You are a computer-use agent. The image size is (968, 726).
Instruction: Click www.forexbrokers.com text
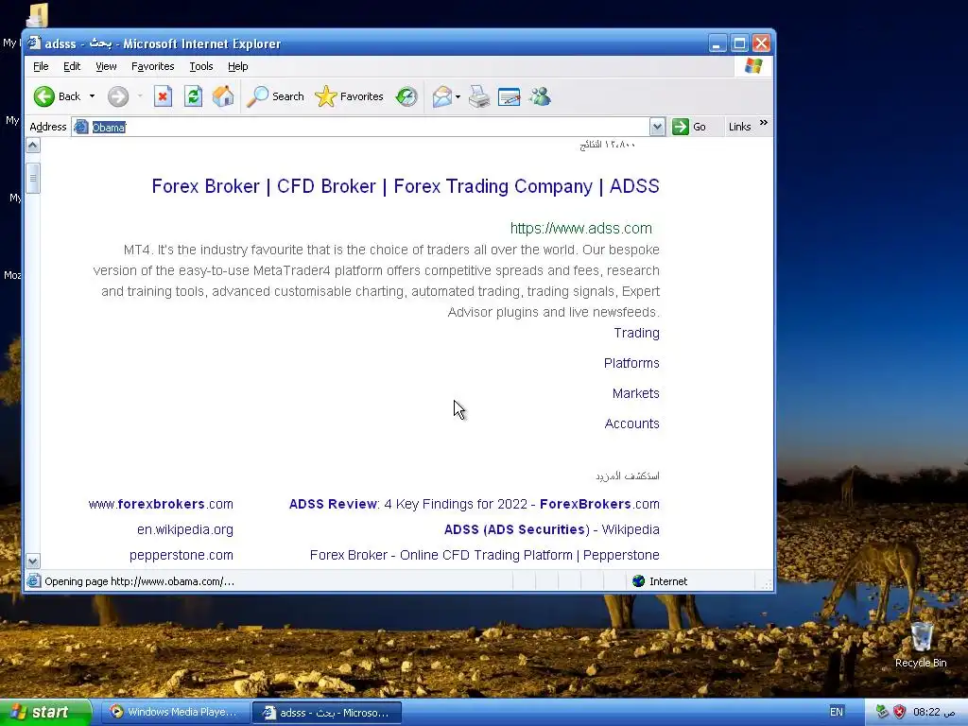coord(161,504)
